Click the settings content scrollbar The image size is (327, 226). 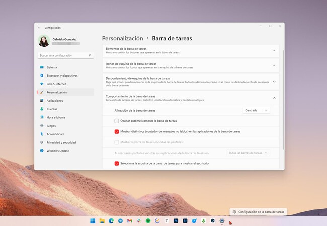[x=284, y=100]
